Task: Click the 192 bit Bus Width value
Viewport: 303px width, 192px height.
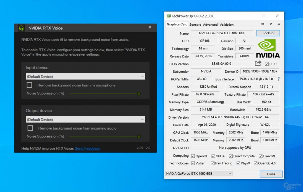Action: [x=266, y=102]
